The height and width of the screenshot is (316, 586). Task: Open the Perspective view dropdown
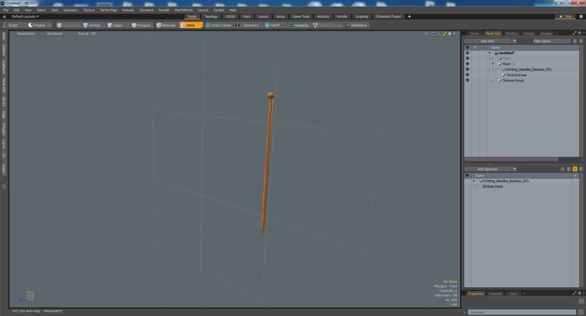click(x=26, y=34)
